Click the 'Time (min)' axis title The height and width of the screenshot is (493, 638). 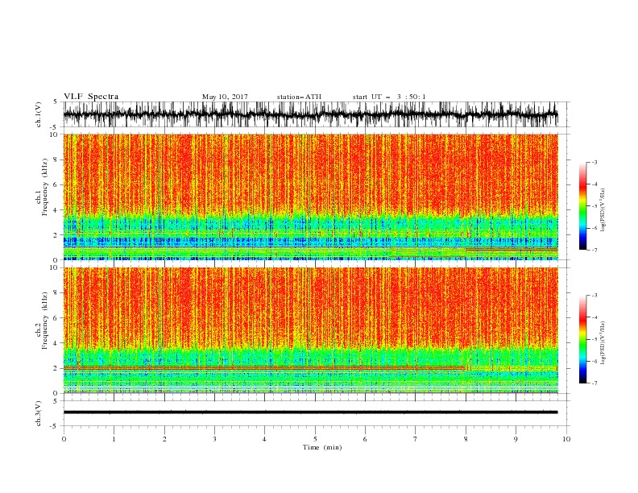pyautogui.click(x=322, y=447)
